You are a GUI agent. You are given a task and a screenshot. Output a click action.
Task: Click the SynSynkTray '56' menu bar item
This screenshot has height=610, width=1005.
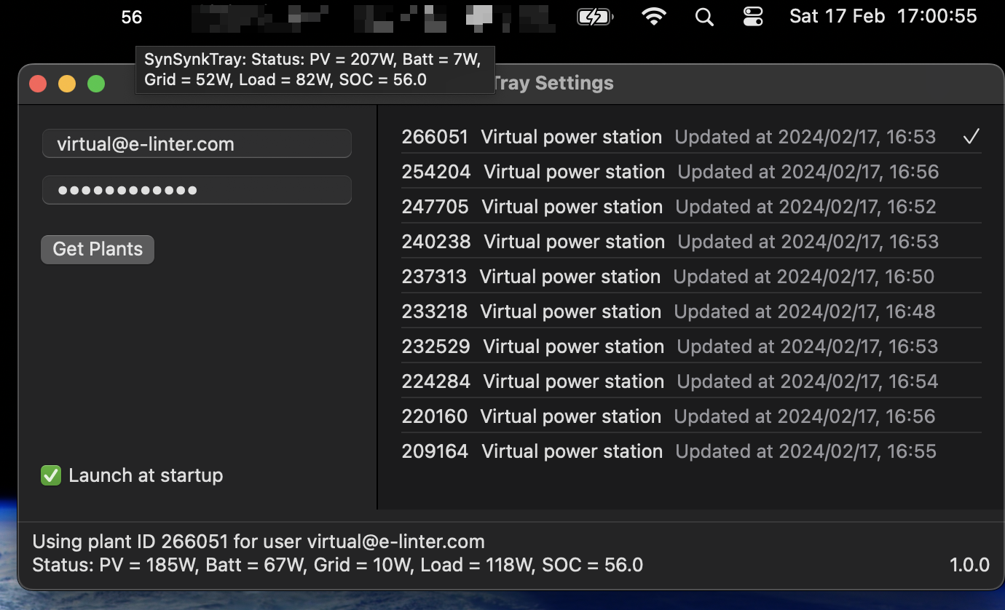coord(132,17)
